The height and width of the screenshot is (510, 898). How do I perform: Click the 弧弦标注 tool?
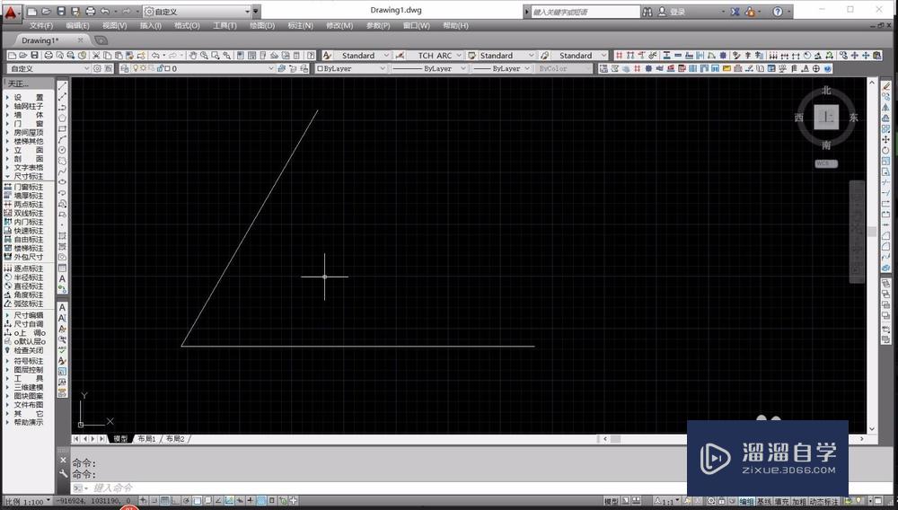coord(23,303)
